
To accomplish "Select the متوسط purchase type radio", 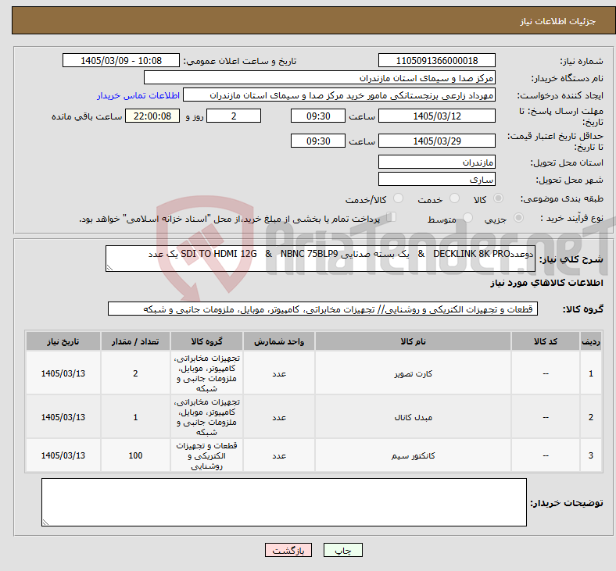I will click(x=467, y=218).
